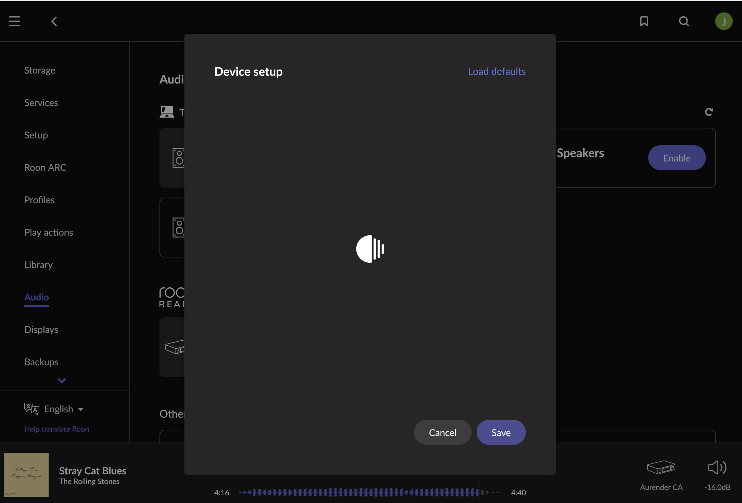Go back with the back arrow

pos(54,22)
